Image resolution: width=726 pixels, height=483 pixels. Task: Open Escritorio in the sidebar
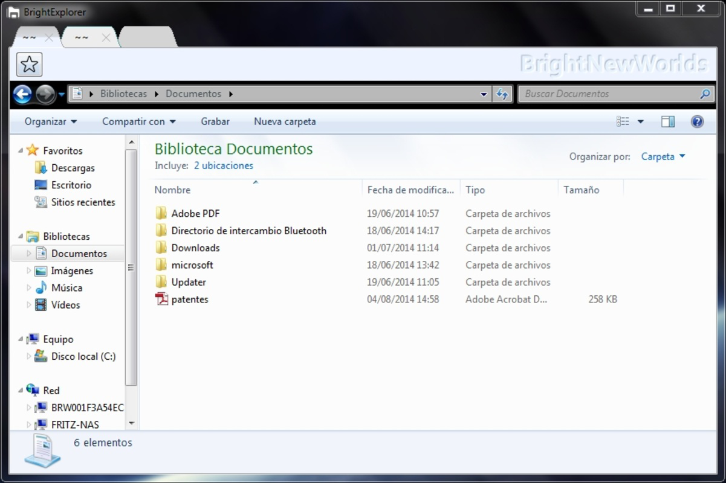[71, 185]
